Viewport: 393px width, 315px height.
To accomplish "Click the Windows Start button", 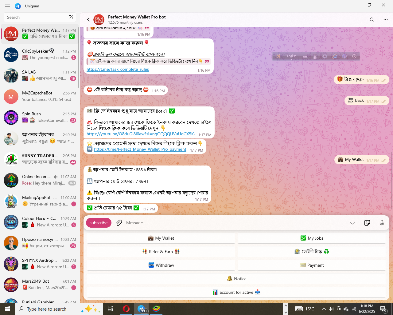I will (7, 309).
